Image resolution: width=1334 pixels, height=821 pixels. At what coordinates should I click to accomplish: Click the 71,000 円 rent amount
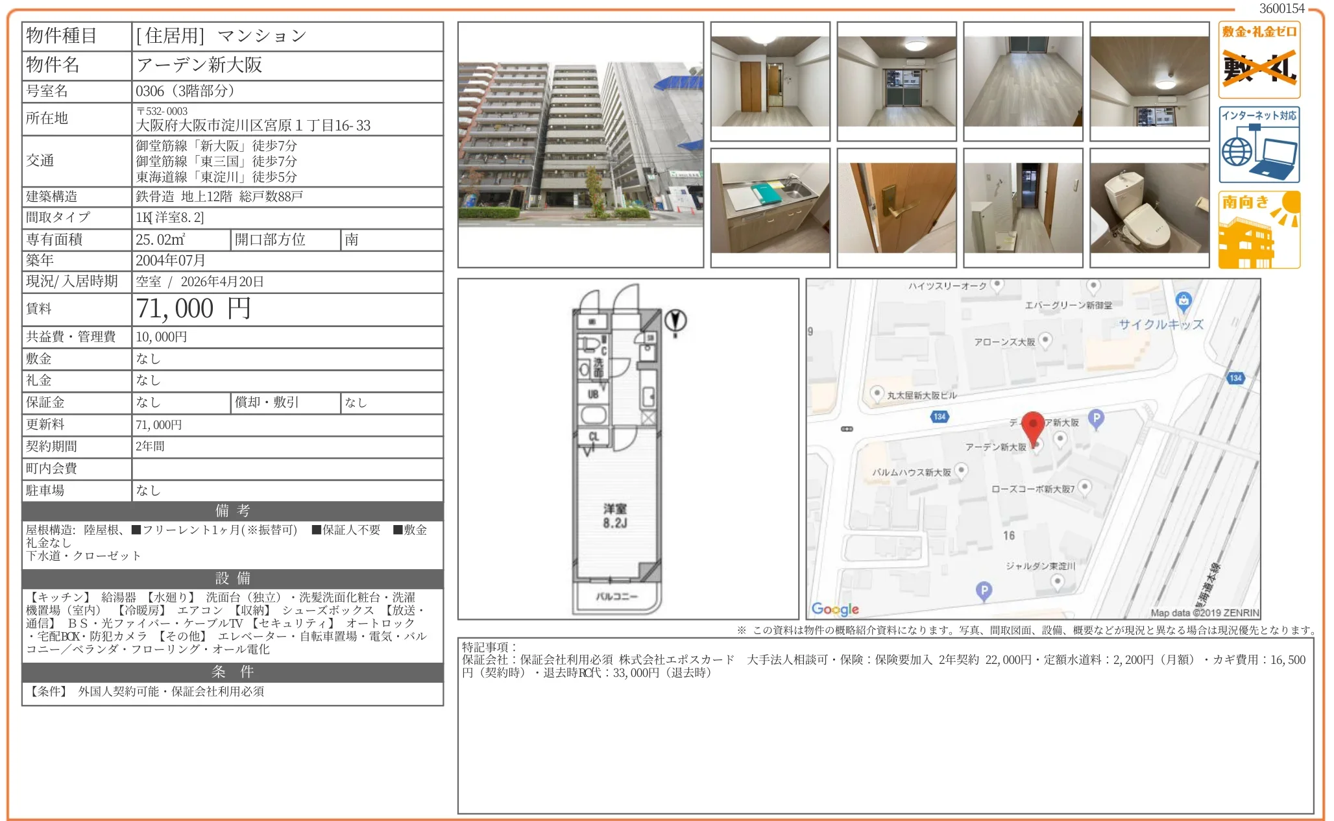193,309
